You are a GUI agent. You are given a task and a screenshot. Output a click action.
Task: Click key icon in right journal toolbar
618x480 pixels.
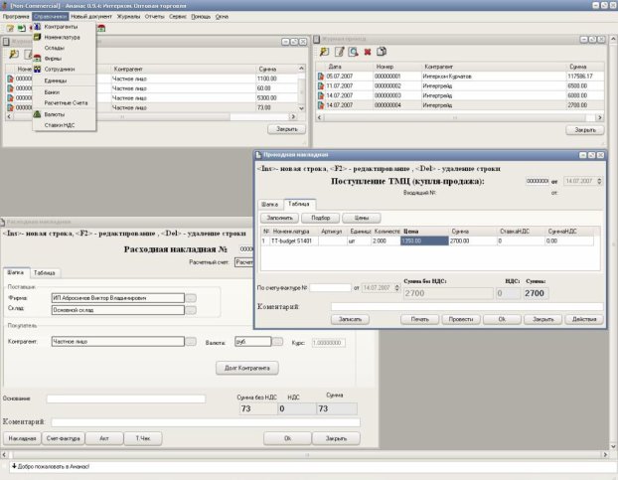point(324,52)
